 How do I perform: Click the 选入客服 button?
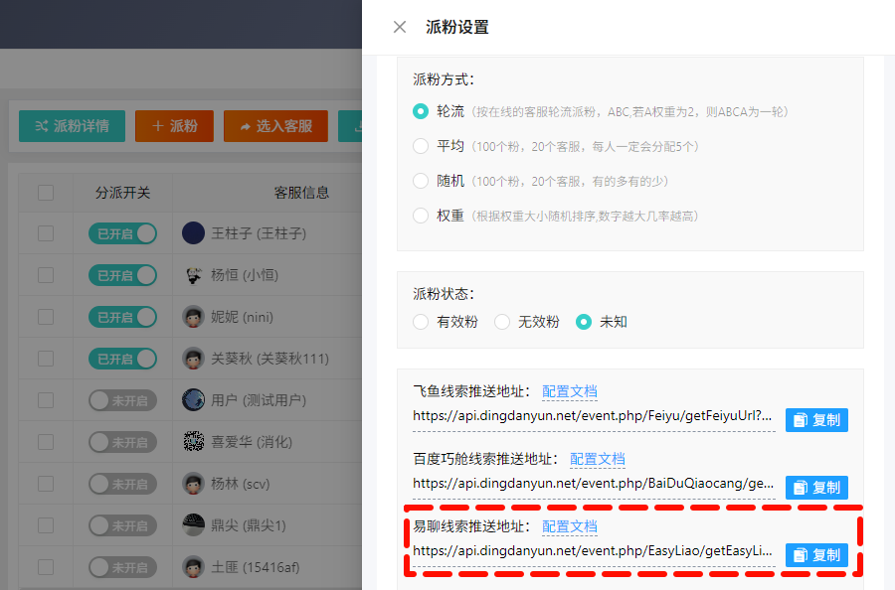coord(275,126)
